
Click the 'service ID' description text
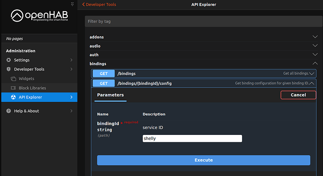click(153, 127)
